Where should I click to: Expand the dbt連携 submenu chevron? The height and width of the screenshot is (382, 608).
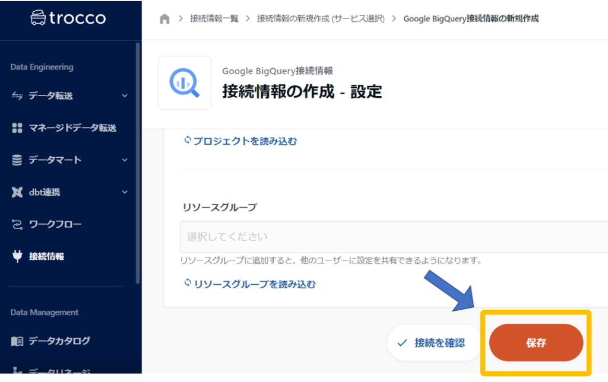tap(125, 192)
